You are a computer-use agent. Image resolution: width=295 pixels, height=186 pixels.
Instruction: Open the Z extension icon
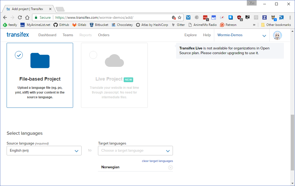point(264,17)
